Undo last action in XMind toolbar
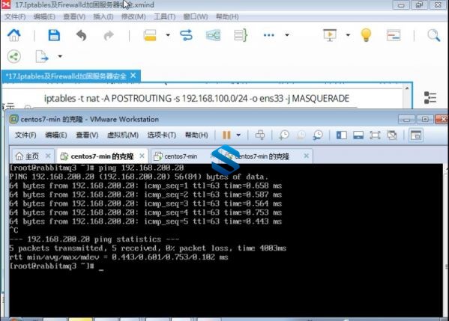449x321 pixels. click(81, 36)
